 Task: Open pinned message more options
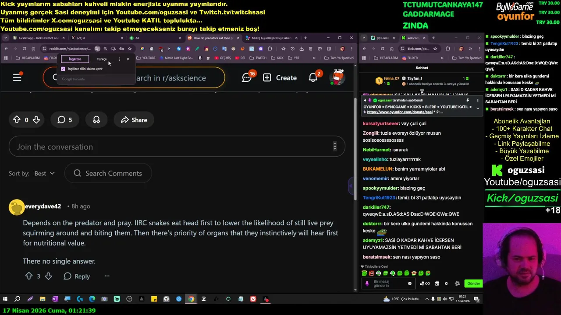pos(478,101)
